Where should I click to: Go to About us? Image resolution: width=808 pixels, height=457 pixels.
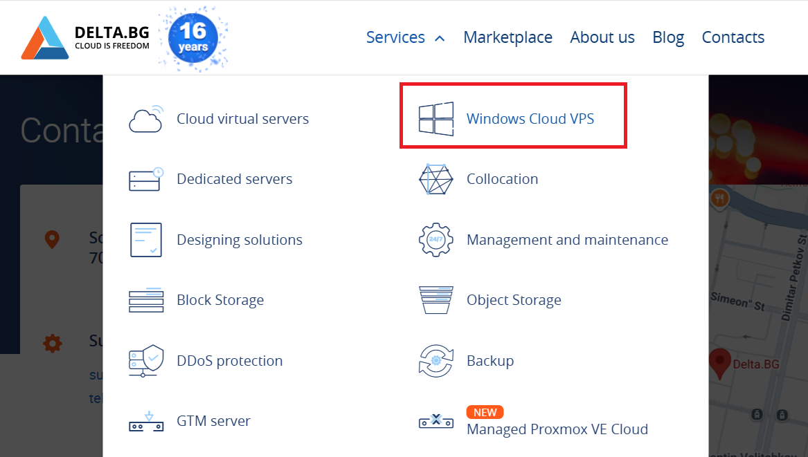602,37
